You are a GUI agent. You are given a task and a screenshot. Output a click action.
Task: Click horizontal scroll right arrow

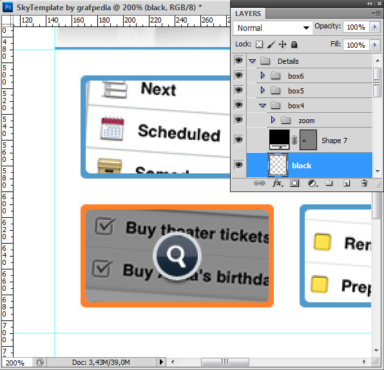[364, 362]
